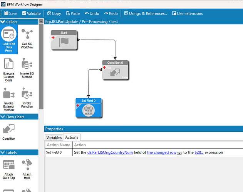Collapse the Flow Chart section
This screenshot has width=243, height=192.
pos(3,117)
